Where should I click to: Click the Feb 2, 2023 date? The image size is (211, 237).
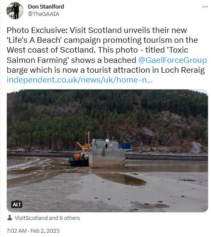click(x=45, y=231)
